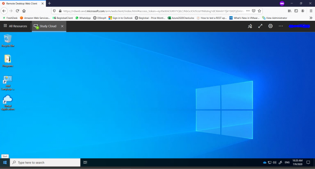Viewport: 315px width, 169px height.
Task: Open the volume speaker tray icon
Action: pyautogui.click(x=274, y=162)
